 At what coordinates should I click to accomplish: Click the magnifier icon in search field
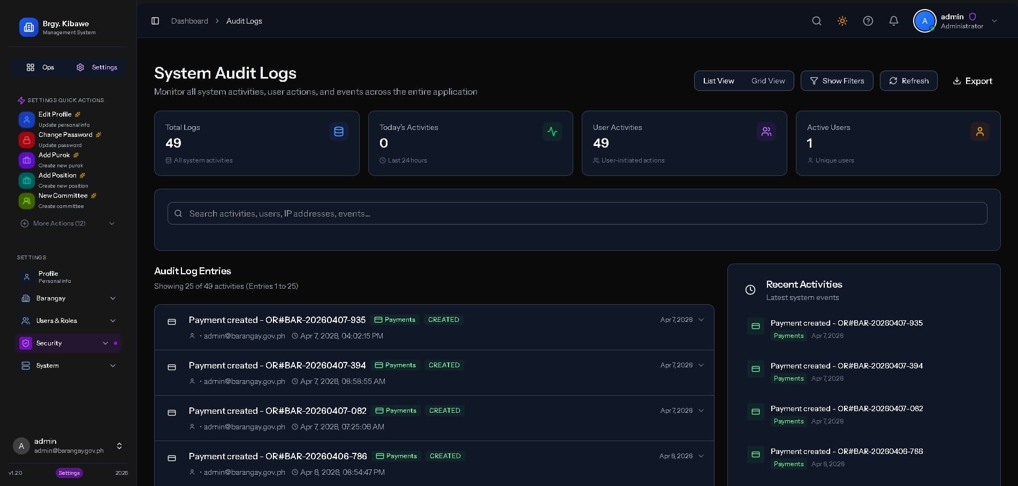[x=179, y=213]
